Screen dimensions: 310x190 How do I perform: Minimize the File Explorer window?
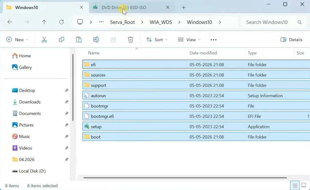point(269,4)
